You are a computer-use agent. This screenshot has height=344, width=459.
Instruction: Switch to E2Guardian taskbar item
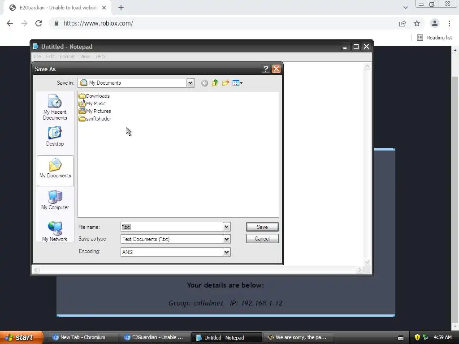coord(154,338)
